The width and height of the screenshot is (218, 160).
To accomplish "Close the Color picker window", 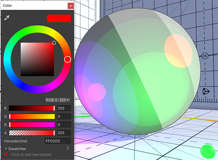I will pyautogui.click(x=71, y=6).
